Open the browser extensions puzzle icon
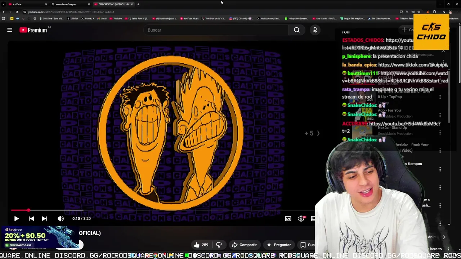 (434, 12)
